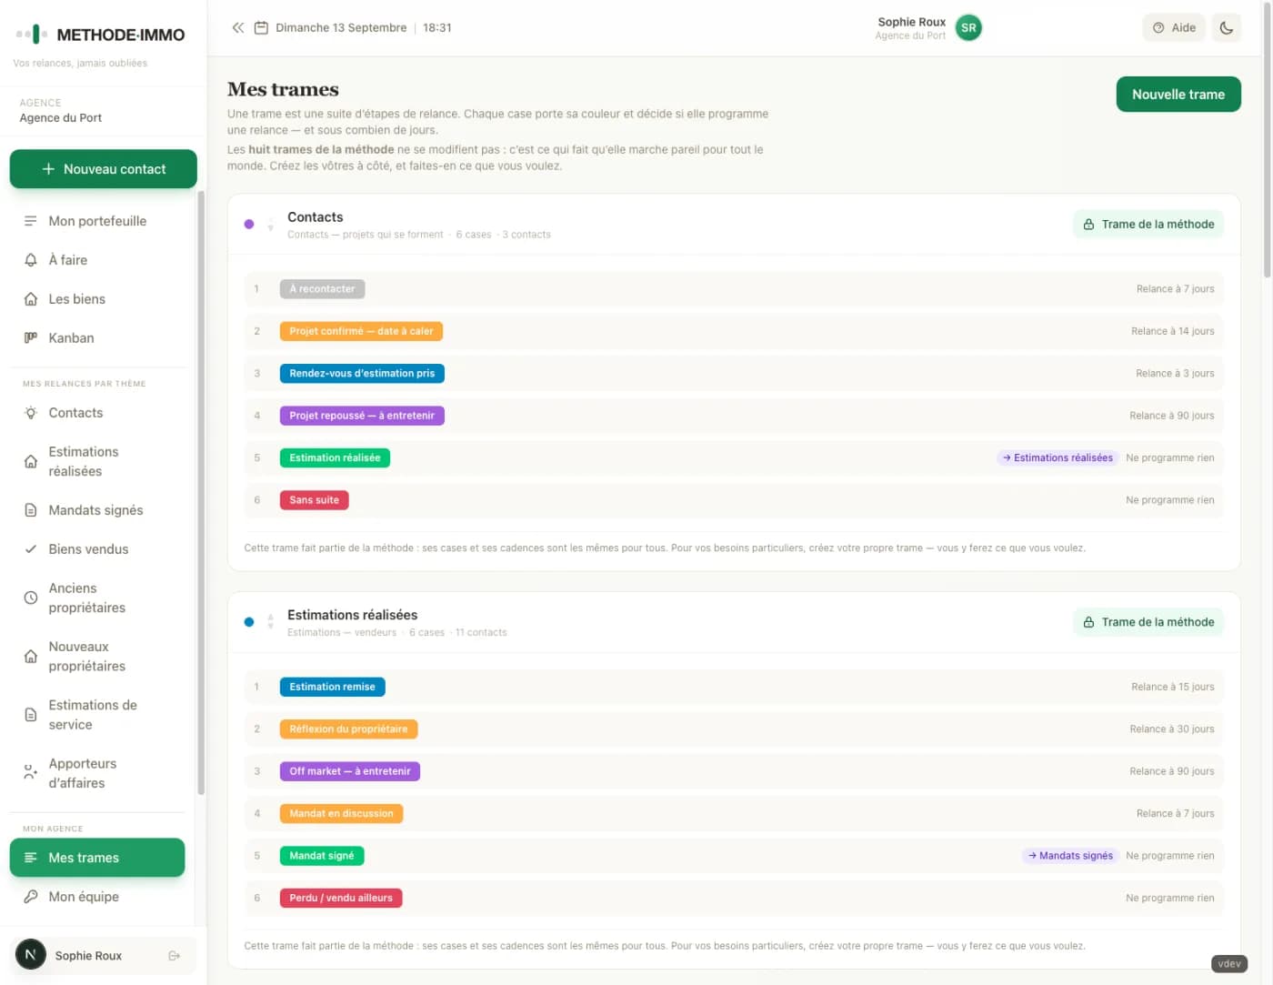The image size is (1273, 985).
Task: Click the sidebar's vertical scrollbar
Action: coord(201,491)
